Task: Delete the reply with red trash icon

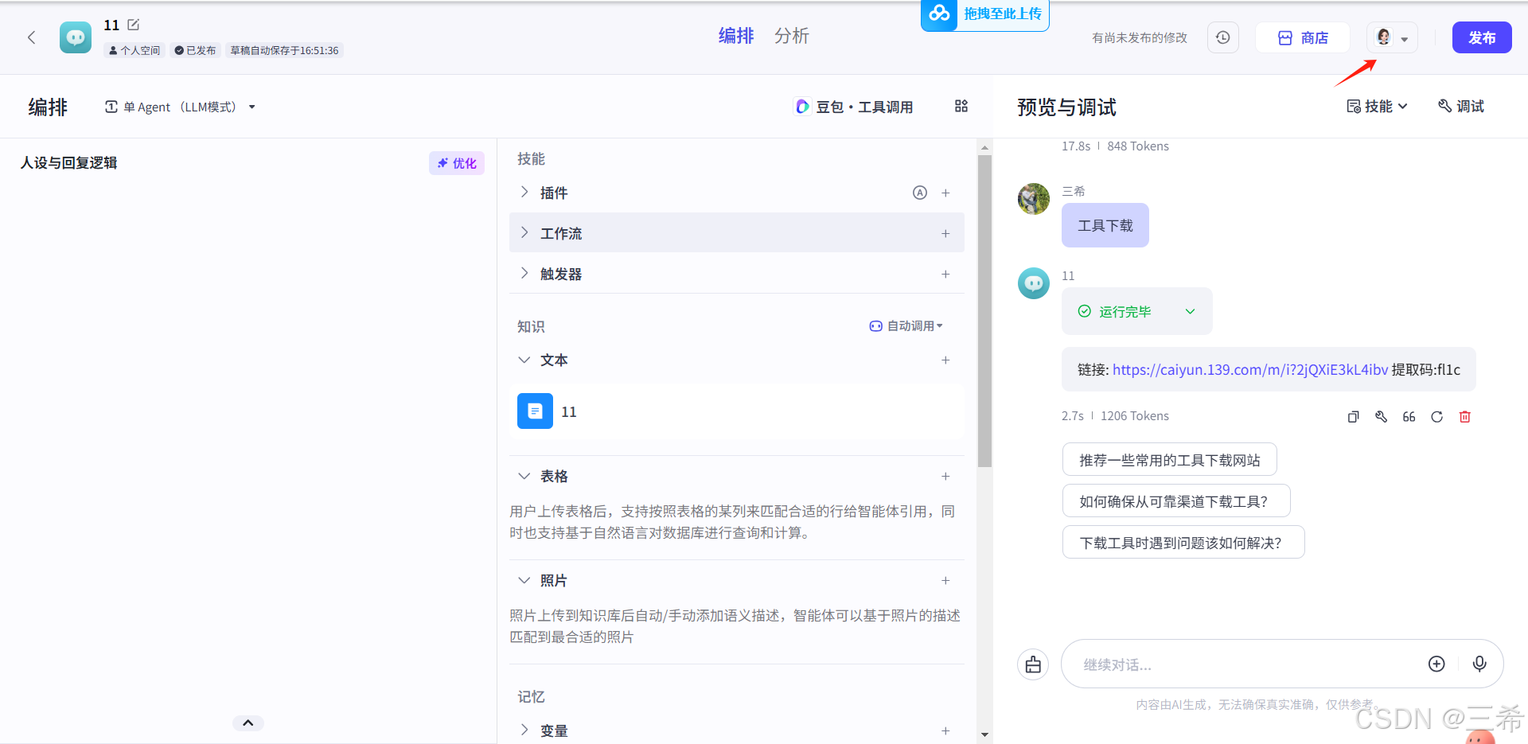Action: 1465,417
